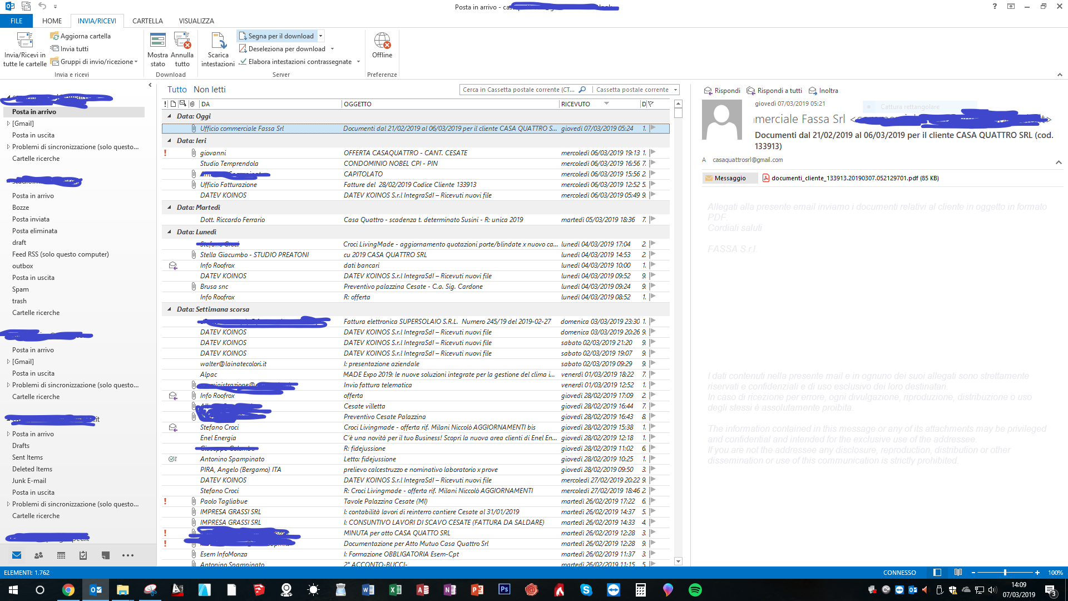Viewport: 1068px width, 601px height.
Task: Collapse the folder pane arrow
Action: (150, 85)
